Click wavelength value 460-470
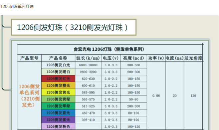The width and height of the screenshot is (219, 130). point(88,113)
